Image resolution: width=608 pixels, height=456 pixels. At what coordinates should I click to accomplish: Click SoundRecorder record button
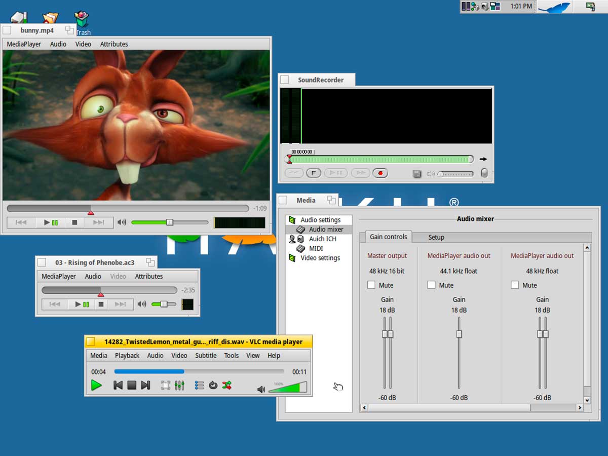pos(380,173)
